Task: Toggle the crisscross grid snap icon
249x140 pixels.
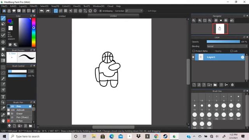Action: [x=66, y=11]
